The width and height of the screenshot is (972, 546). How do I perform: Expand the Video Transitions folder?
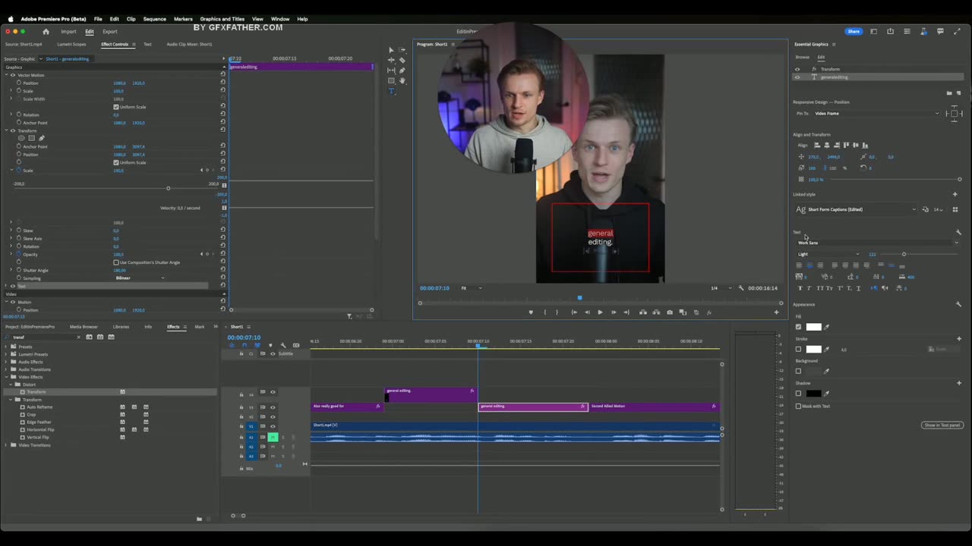pyautogui.click(x=6, y=445)
